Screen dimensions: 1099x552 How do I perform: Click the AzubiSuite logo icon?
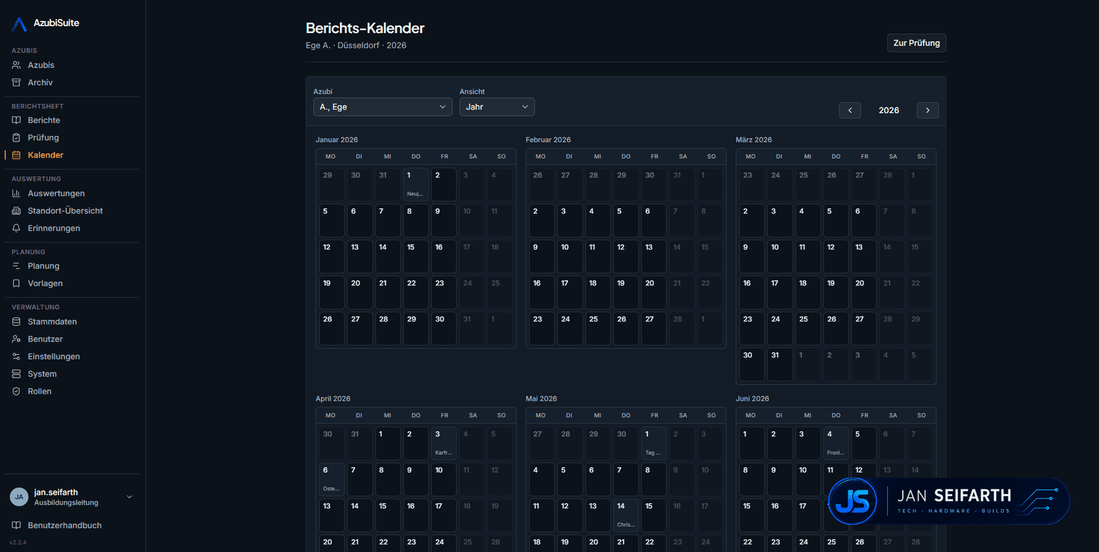point(19,23)
